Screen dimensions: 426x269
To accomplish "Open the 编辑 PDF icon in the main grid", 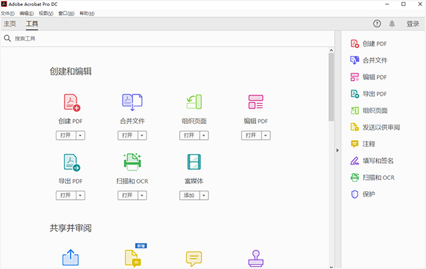I will click(x=256, y=102).
